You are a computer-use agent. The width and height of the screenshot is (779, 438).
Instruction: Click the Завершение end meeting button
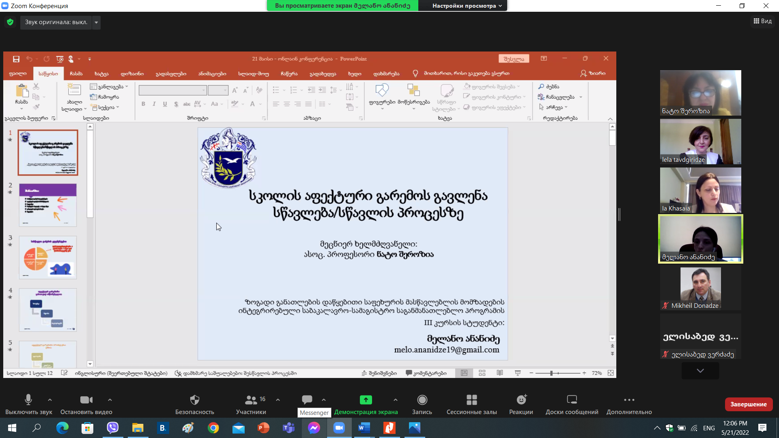point(748,404)
